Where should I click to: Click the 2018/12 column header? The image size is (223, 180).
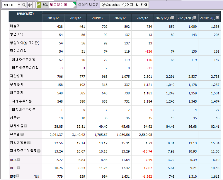tap(75, 18)
